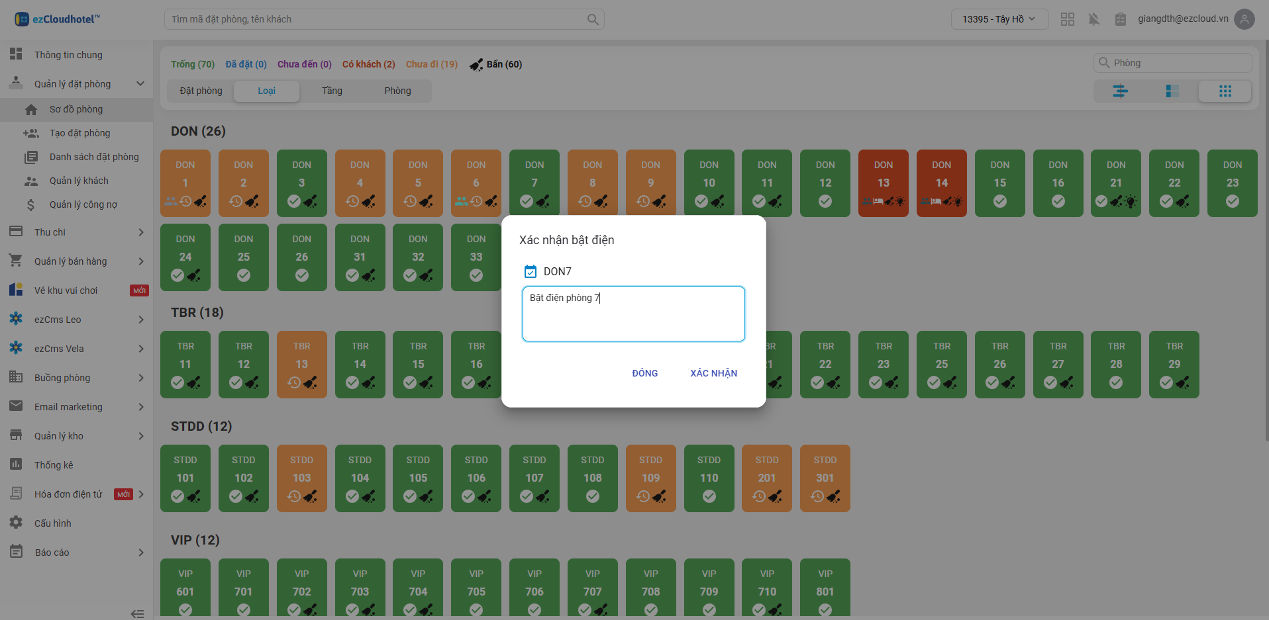
Task: Collapse the sidebar using bottom arrow icon
Action: (x=137, y=613)
